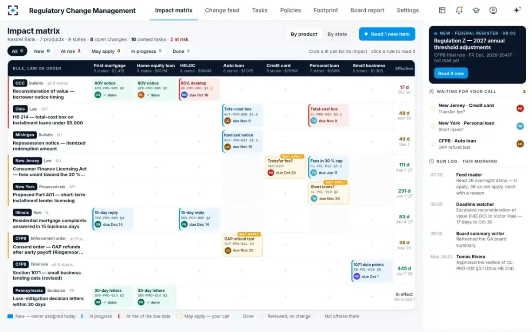532x332 pixels.
Task: Open the user account icon
Action: coord(493,10)
